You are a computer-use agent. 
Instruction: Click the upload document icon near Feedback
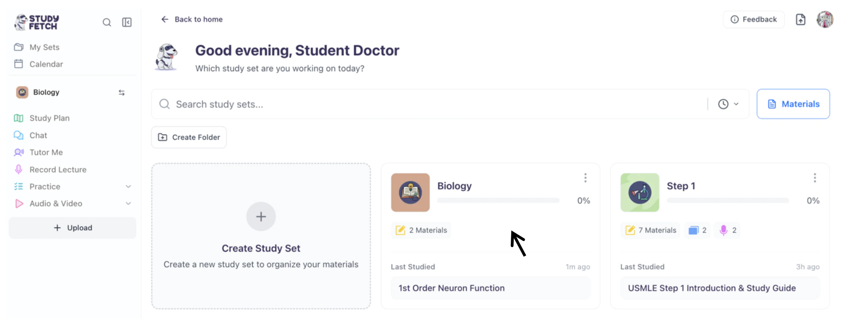click(800, 19)
